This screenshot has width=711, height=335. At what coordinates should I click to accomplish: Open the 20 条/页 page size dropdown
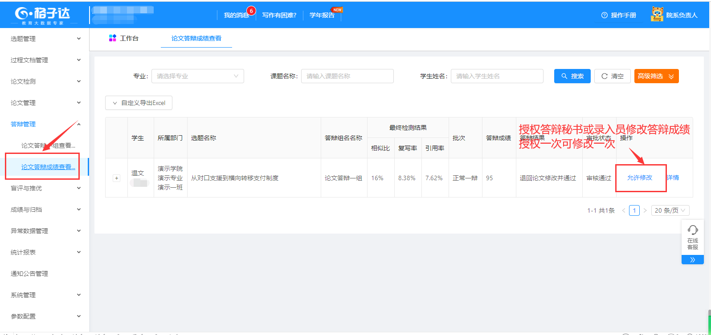click(x=670, y=210)
